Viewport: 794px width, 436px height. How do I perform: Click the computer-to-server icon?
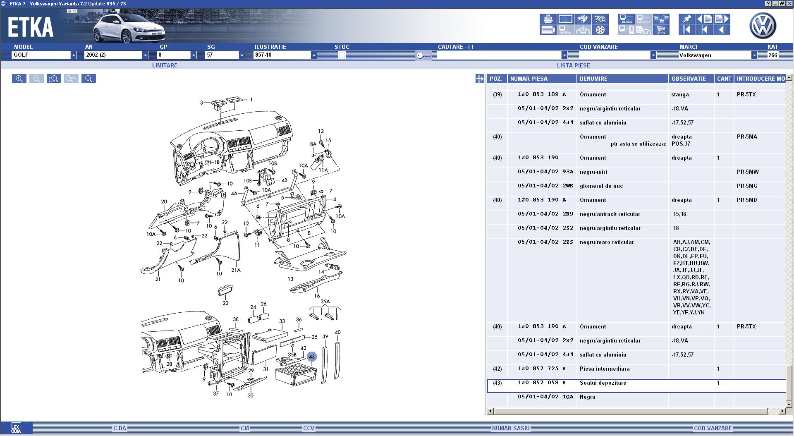pos(627,30)
